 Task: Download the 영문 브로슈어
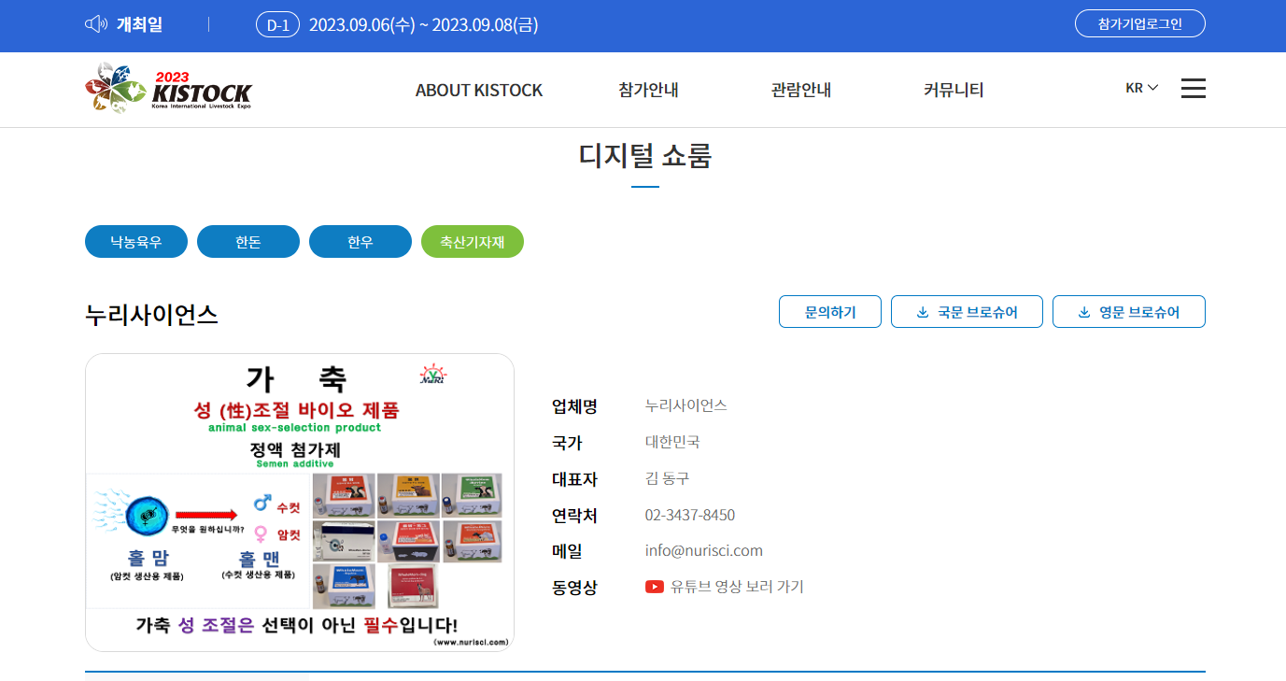(x=1129, y=312)
